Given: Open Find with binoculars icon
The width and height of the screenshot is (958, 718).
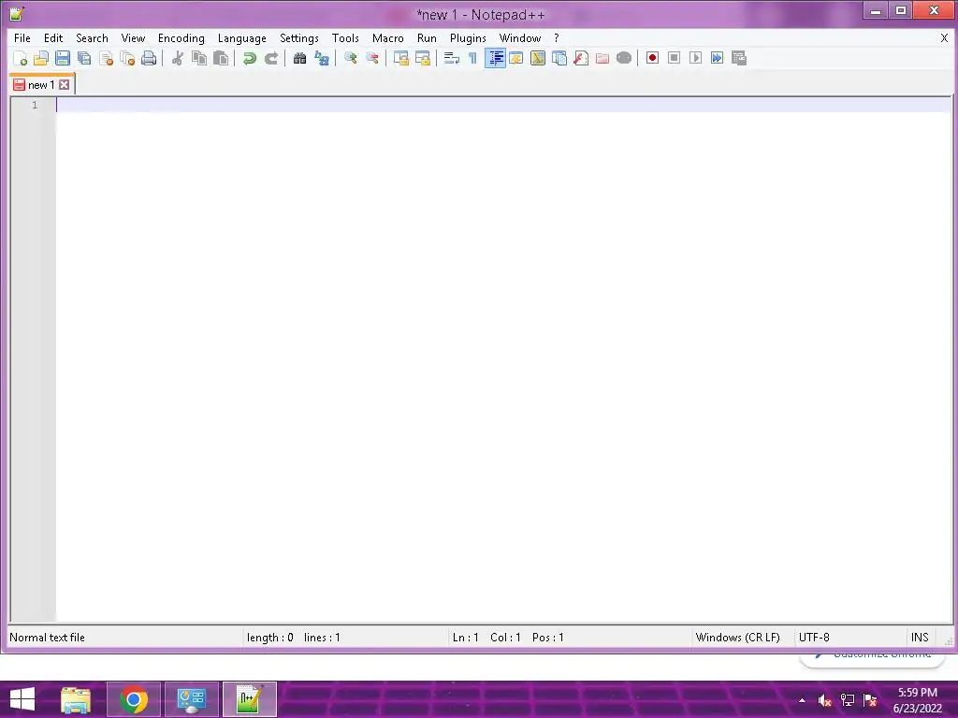Looking at the screenshot, I should (x=300, y=58).
